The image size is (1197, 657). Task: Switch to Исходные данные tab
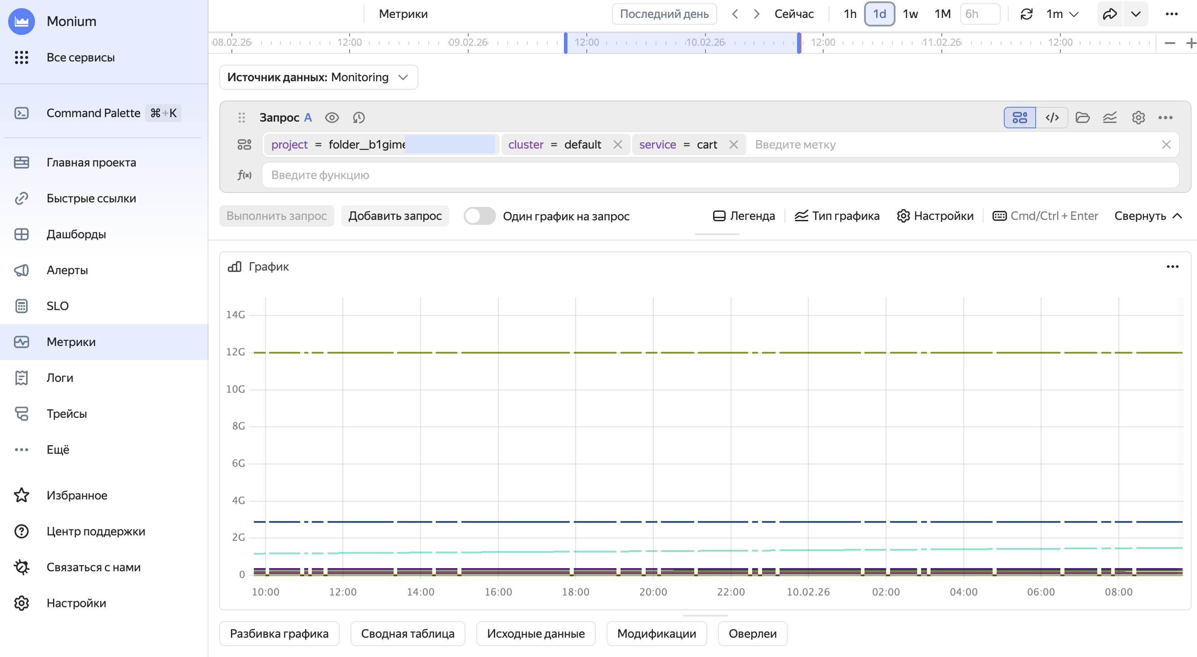point(535,633)
